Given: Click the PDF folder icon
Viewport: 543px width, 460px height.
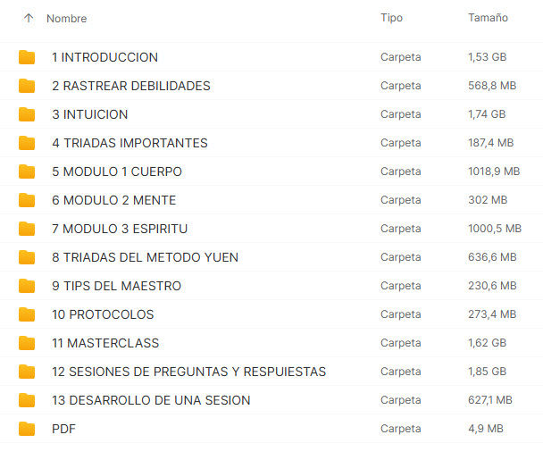Looking at the screenshot, I should click(27, 429).
